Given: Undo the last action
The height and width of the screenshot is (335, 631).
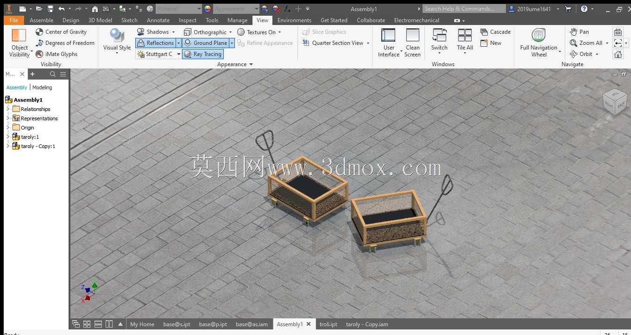Looking at the screenshot, I should click(62, 9).
